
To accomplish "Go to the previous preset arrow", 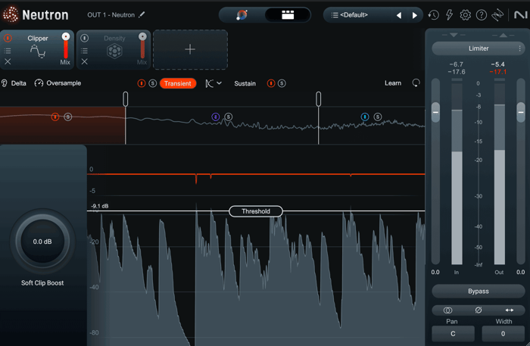I will point(399,15).
